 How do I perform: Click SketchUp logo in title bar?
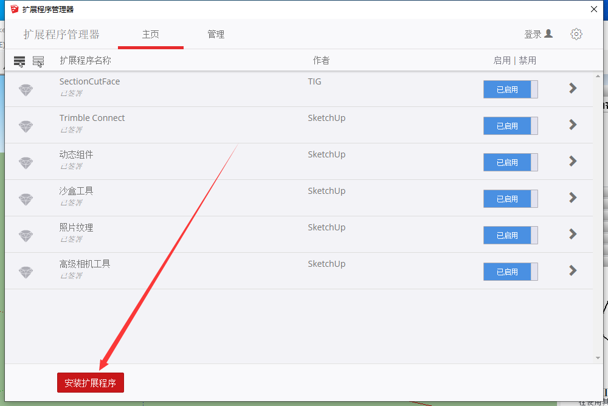[15, 9]
